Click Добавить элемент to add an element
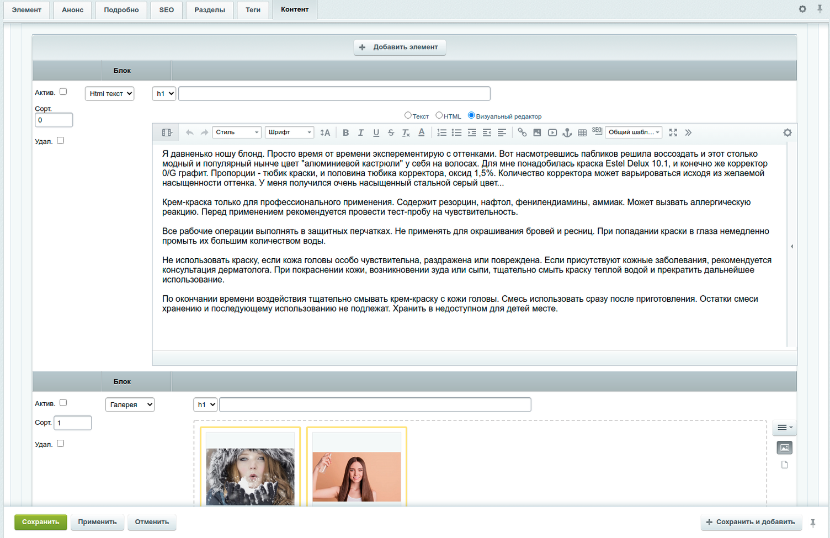Image resolution: width=830 pixels, height=538 pixels. pyautogui.click(x=399, y=47)
